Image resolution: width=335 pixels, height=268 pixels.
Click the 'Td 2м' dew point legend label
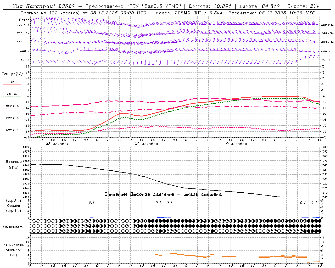pos(12,94)
